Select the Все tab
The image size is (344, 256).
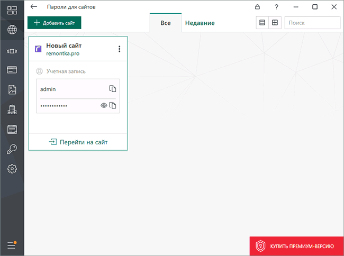click(166, 23)
